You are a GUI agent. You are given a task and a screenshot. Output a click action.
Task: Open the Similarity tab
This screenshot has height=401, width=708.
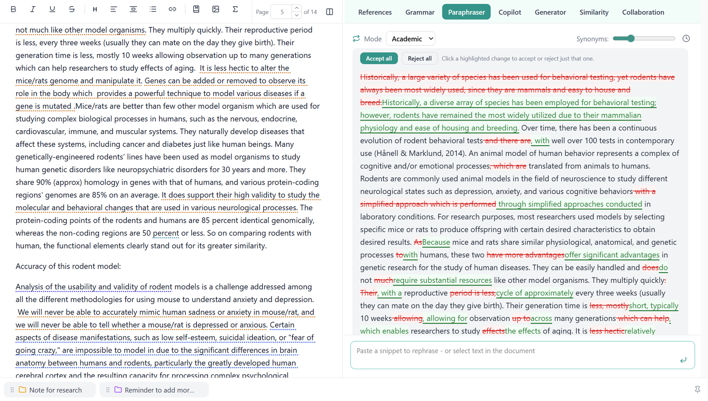coord(594,12)
